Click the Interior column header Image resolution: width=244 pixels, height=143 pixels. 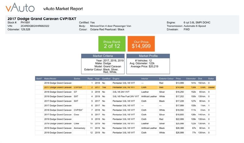pyautogui.click(x=145, y=78)
